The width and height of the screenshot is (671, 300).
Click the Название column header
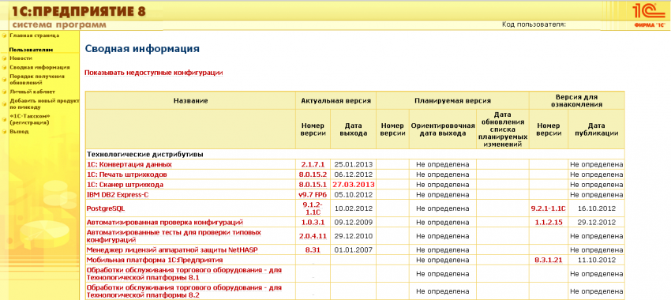tap(190, 100)
